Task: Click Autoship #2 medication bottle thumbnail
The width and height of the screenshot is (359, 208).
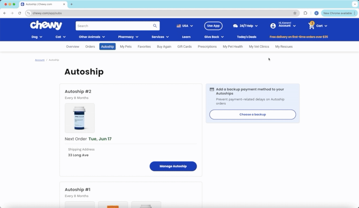Action: (x=80, y=118)
